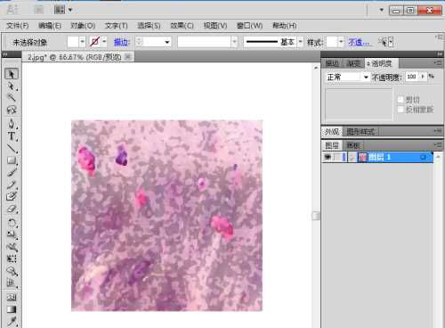
Task: Select the Gradient tool
Action: (x=12, y=309)
